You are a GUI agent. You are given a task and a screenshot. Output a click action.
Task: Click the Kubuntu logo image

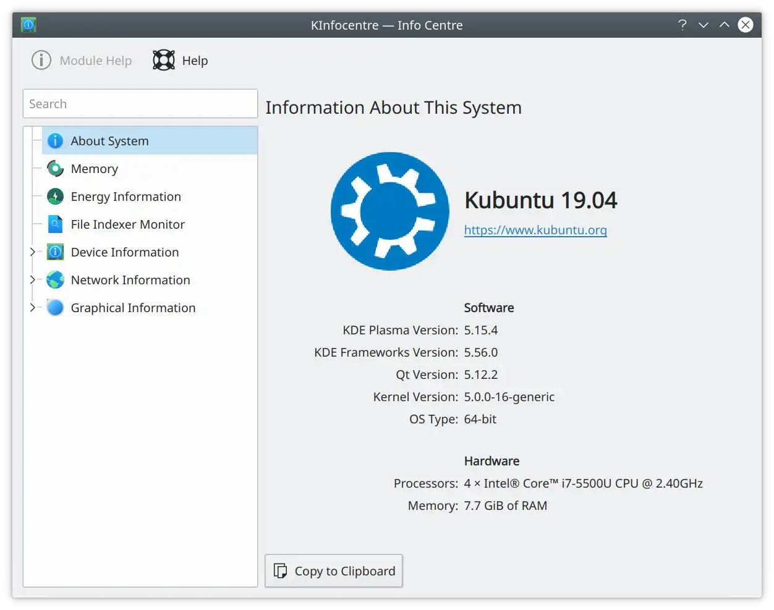tap(389, 211)
